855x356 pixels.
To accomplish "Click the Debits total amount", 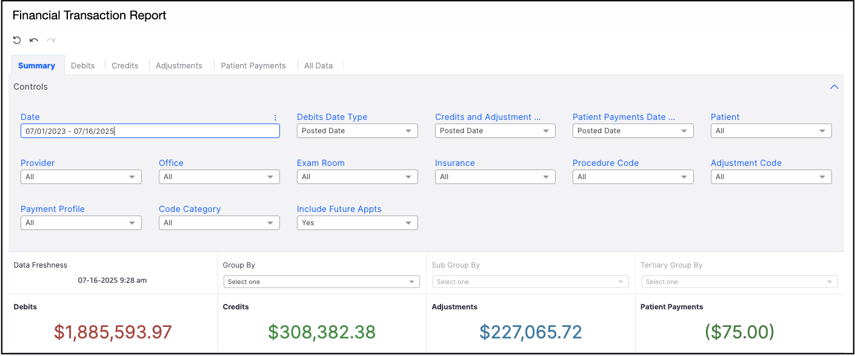I will click(x=113, y=332).
